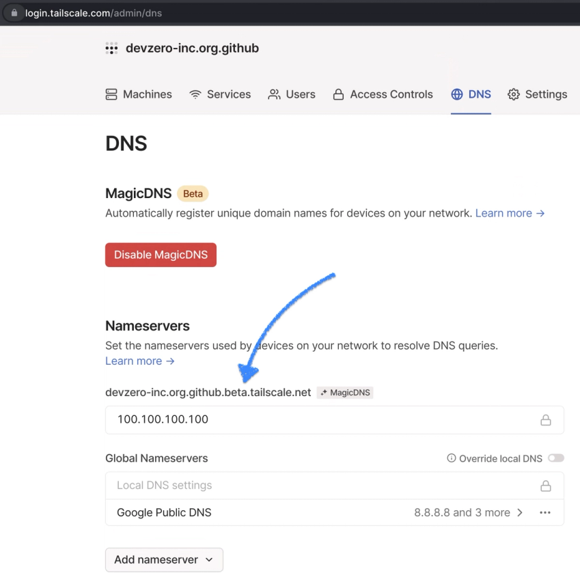Open the Access Controls tab
Image resolution: width=580 pixels, height=586 pixels.
click(383, 94)
